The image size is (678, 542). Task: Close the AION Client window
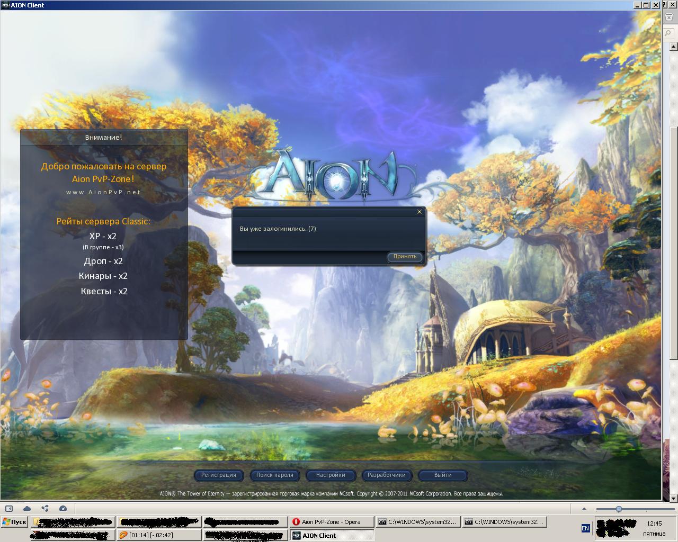pos(655,5)
